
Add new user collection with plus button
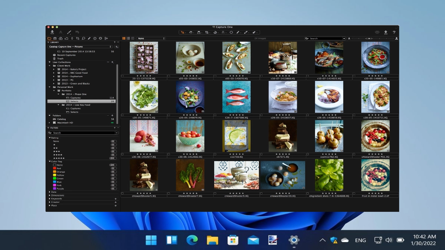112,62
